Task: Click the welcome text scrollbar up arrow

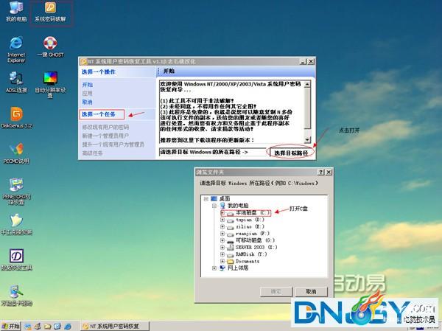Action: [307, 84]
